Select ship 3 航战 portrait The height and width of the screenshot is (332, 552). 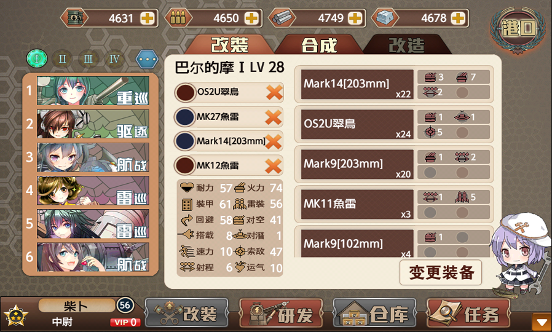tap(93, 157)
